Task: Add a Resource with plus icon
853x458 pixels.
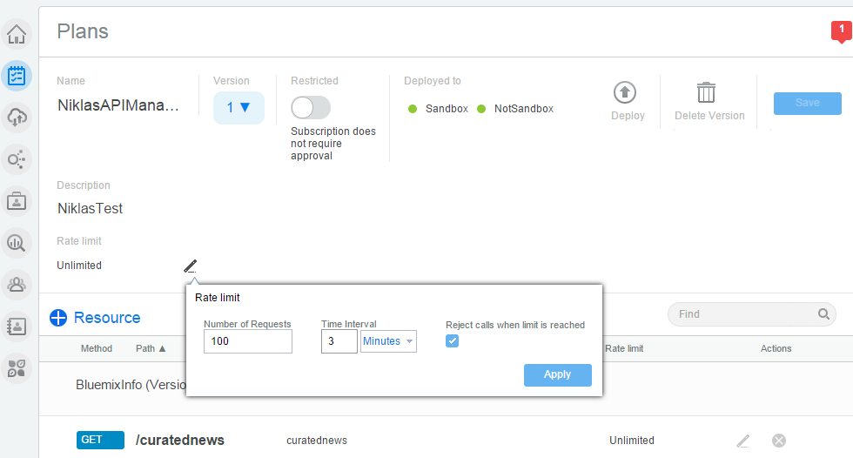Action: [58, 318]
